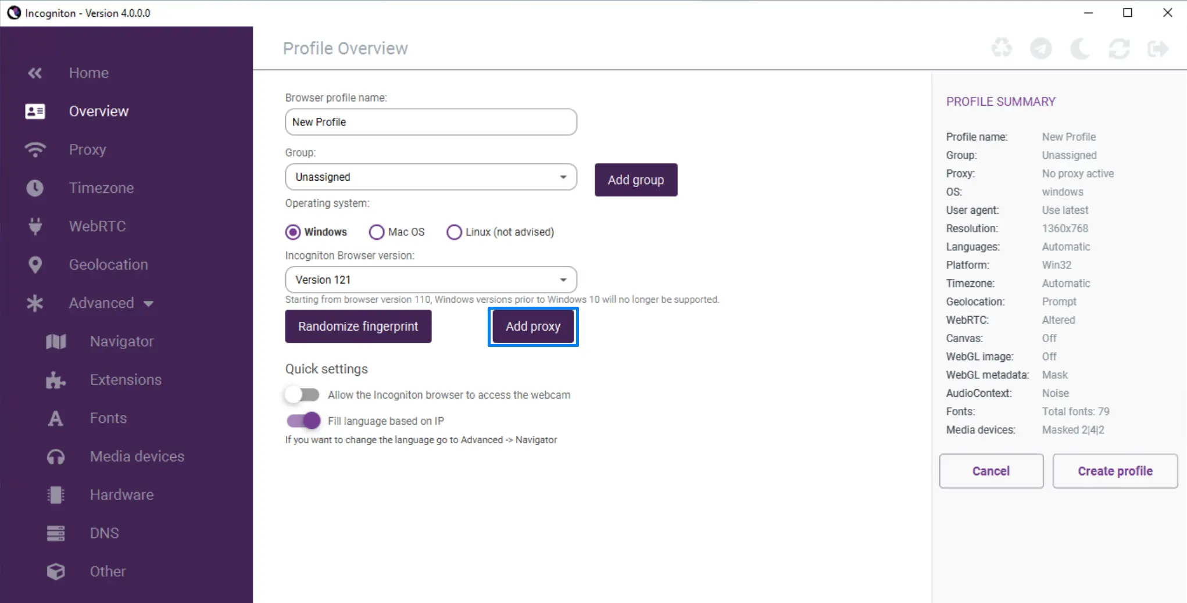
Task: Open the DNS settings page
Action: [104, 533]
